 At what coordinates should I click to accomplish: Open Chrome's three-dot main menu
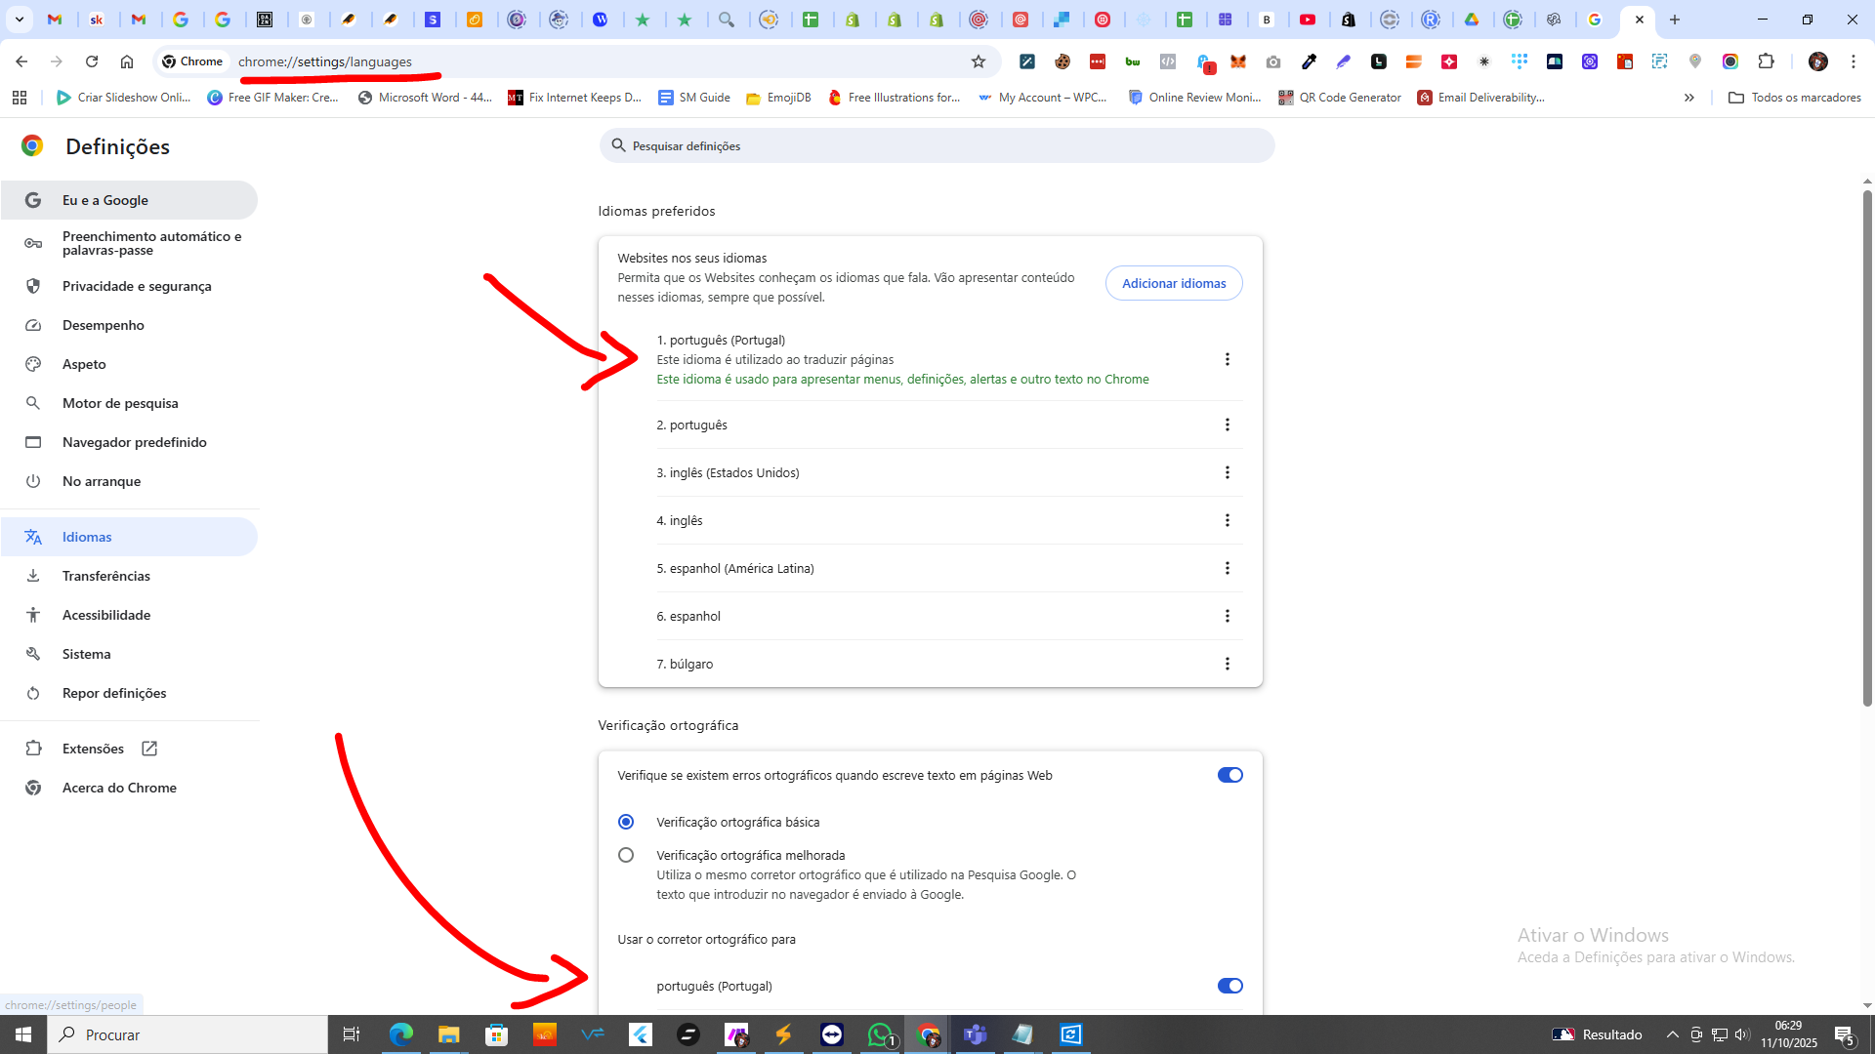[1854, 61]
